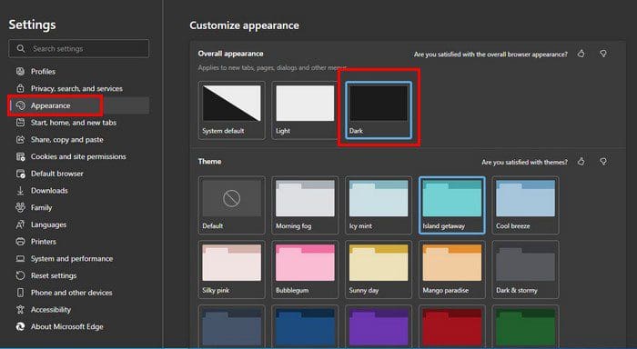Open Privacy, search, and services
Viewport: 637px width, 349px height.
click(79, 88)
